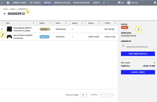The width and height of the screenshot is (157, 102).
Task: Go to next page of results
Action: (109, 95)
